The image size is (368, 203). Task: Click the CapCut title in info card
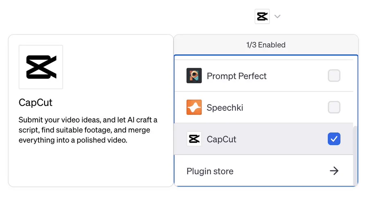[36, 103]
